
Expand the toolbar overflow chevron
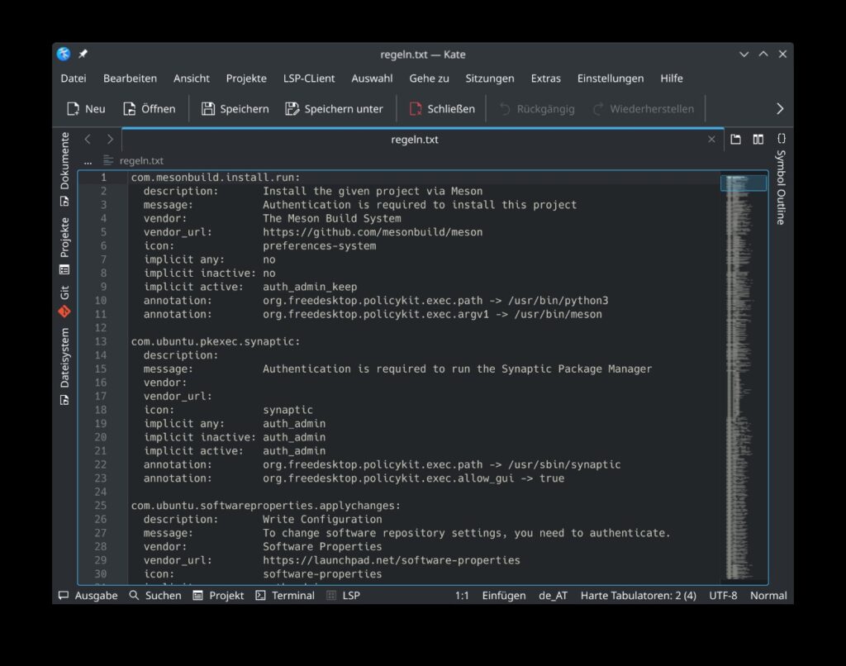coord(780,109)
